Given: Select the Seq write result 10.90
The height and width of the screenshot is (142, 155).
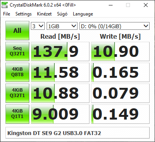Looking at the screenshot, I should 120,51.
